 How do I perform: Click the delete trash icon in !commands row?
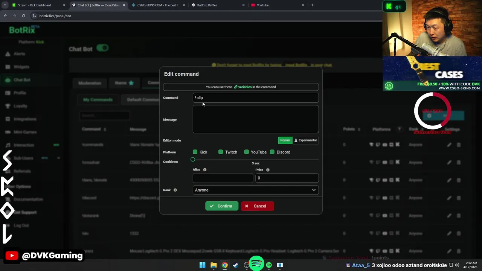tap(459, 145)
